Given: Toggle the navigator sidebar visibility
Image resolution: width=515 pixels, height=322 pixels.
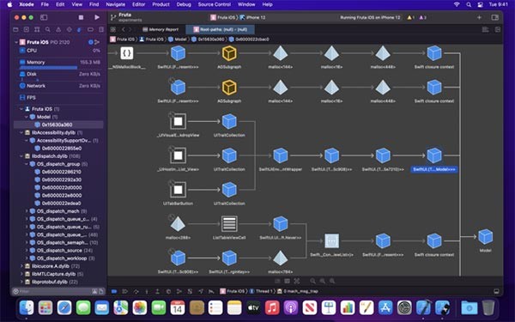Looking at the screenshot, I should (44, 17).
